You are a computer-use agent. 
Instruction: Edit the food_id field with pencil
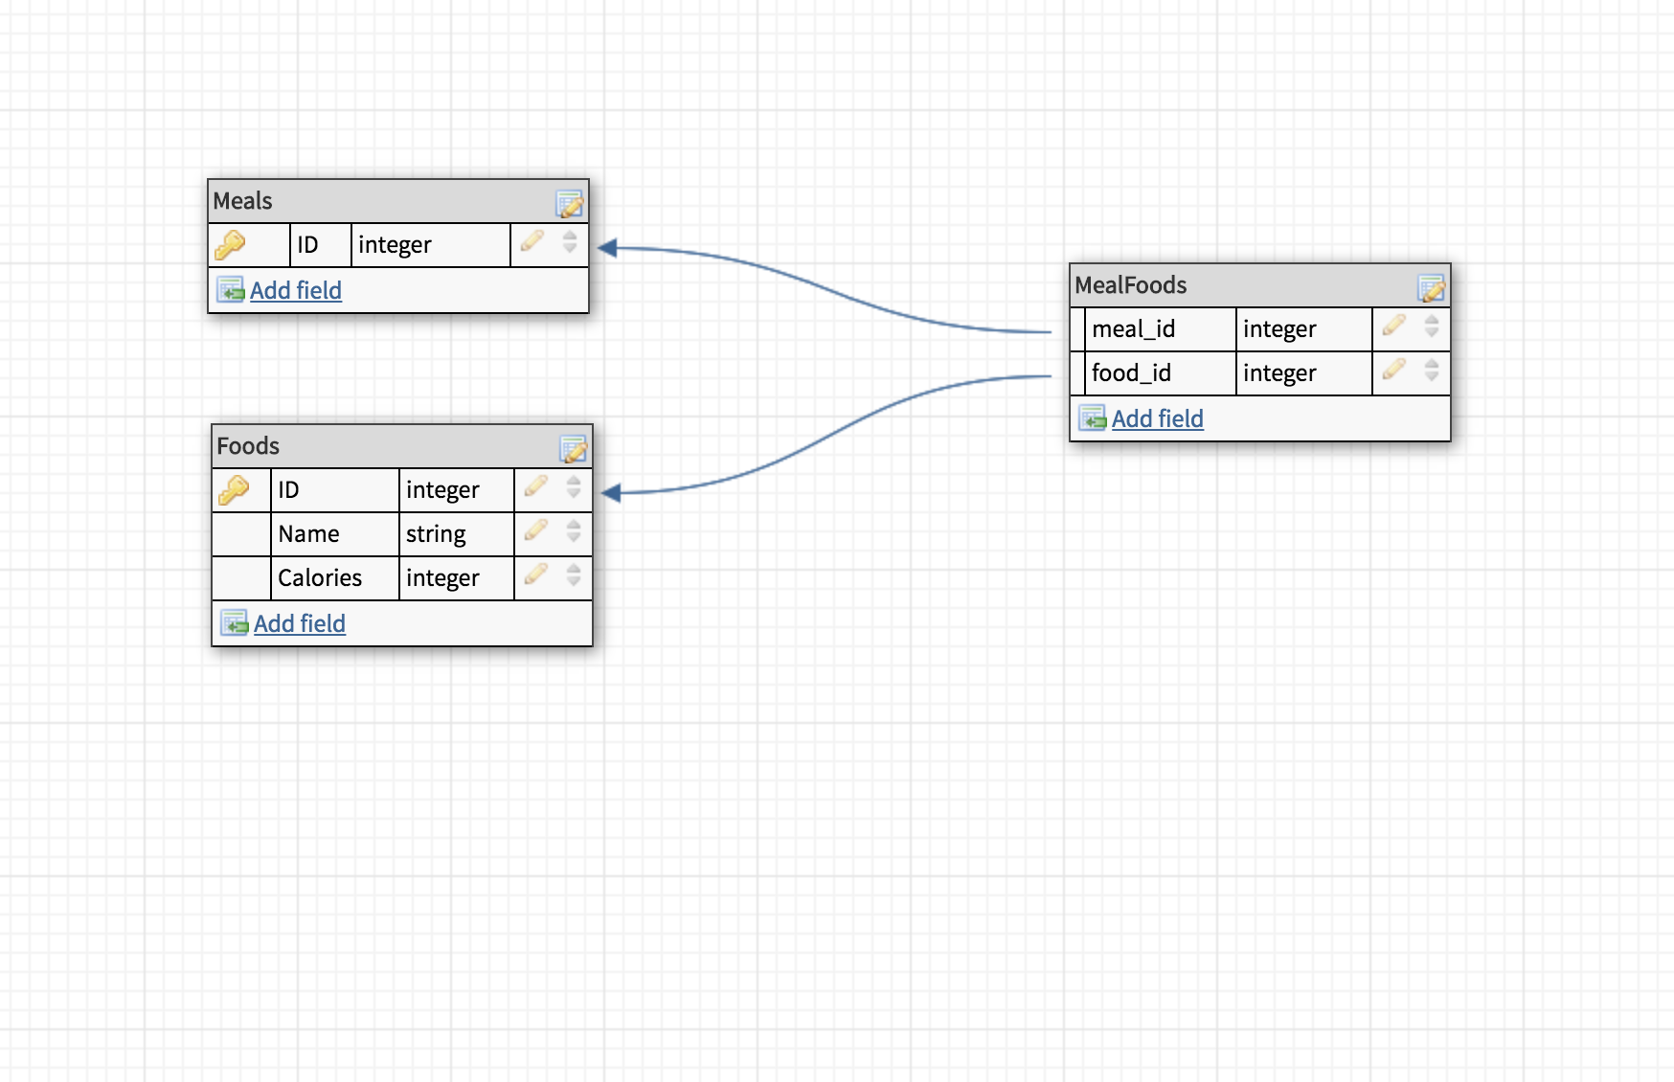[1394, 369]
